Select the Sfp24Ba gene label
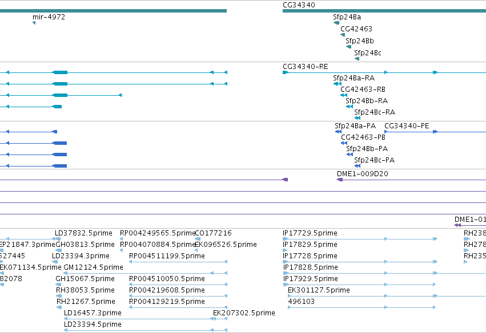 [347, 17]
